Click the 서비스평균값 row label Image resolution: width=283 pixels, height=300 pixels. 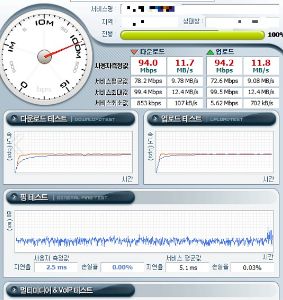point(111,81)
